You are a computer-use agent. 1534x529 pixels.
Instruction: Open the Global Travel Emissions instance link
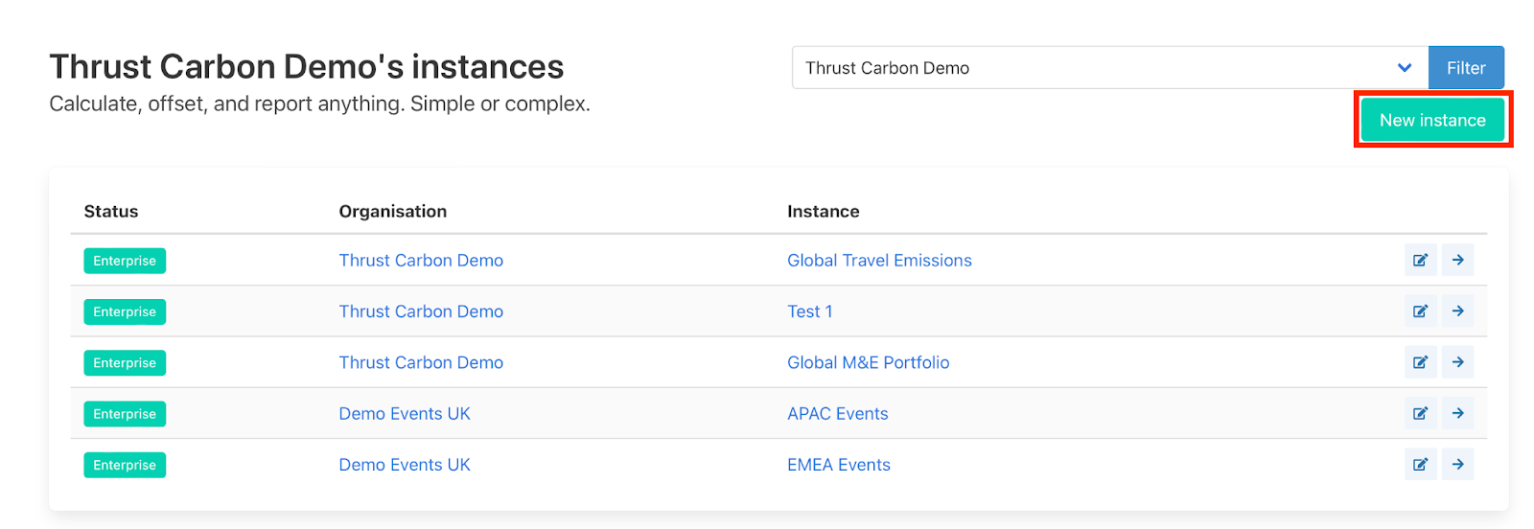pos(878,261)
